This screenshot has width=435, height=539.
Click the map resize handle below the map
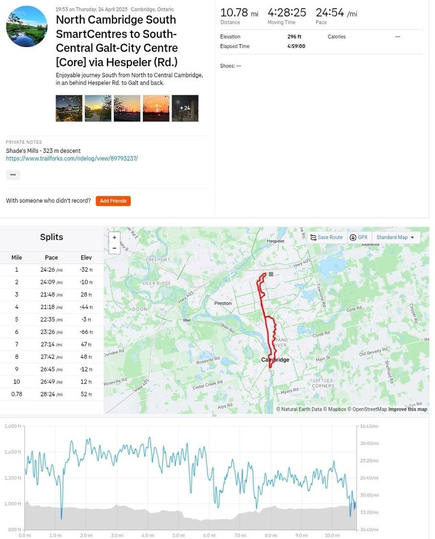215,416
